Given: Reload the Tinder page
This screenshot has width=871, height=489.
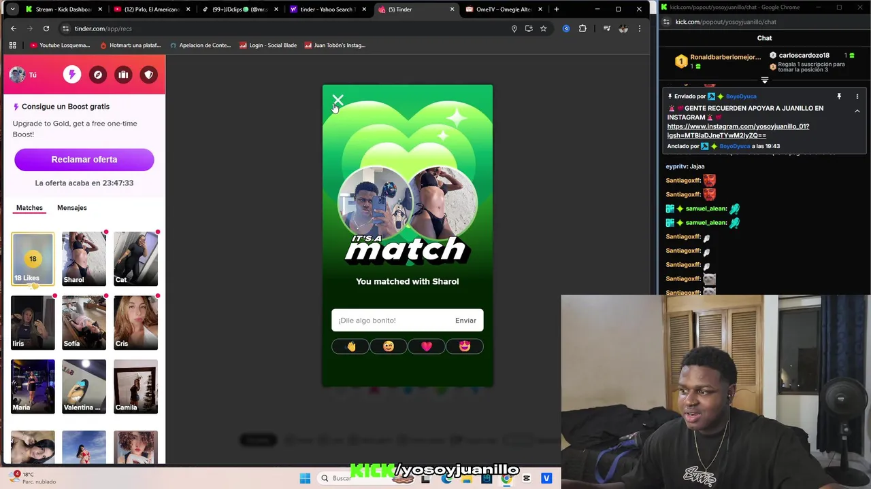Looking at the screenshot, I should point(46,29).
